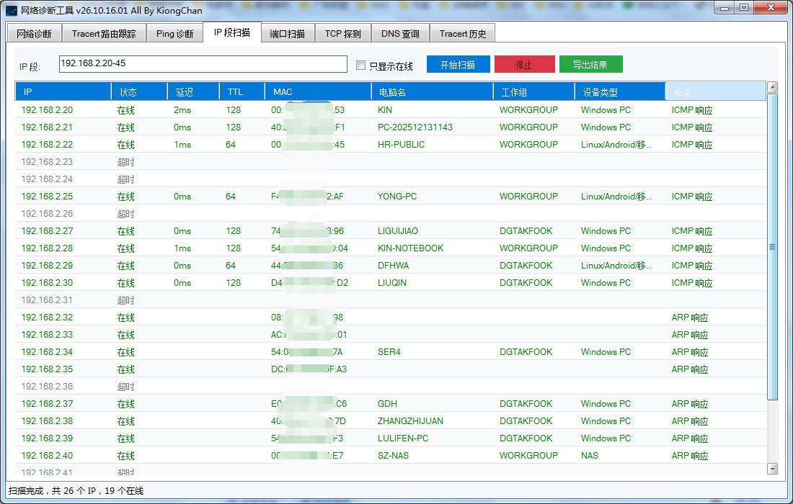The height and width of the screenshot is (504, 793).
Task: Select the row 192.168.2.31
Action: point(390,300)
